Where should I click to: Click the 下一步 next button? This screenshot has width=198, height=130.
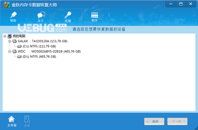178,121
